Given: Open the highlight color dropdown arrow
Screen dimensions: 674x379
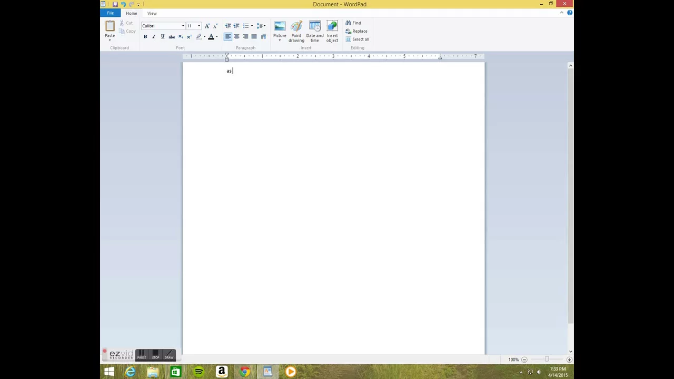Looking at the screenshot, I should click(204, 36).
